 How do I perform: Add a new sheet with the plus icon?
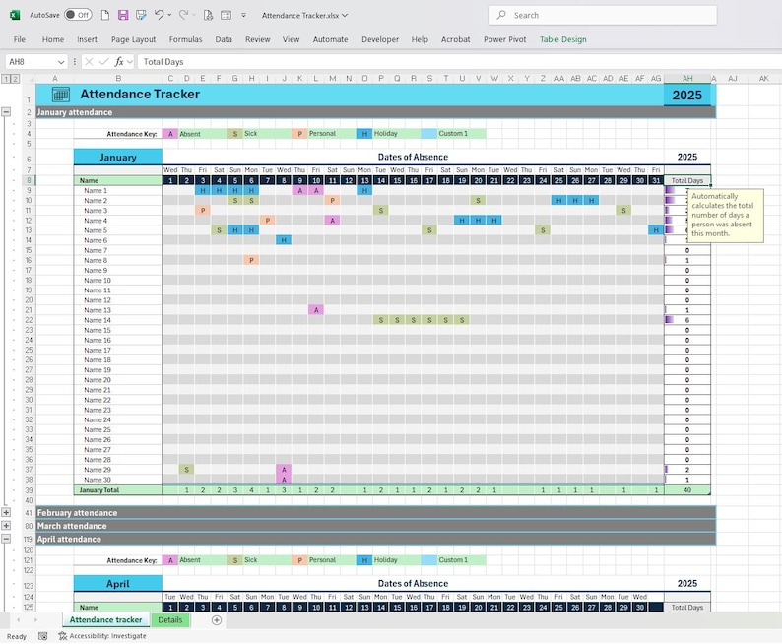(x=217, y=620)
